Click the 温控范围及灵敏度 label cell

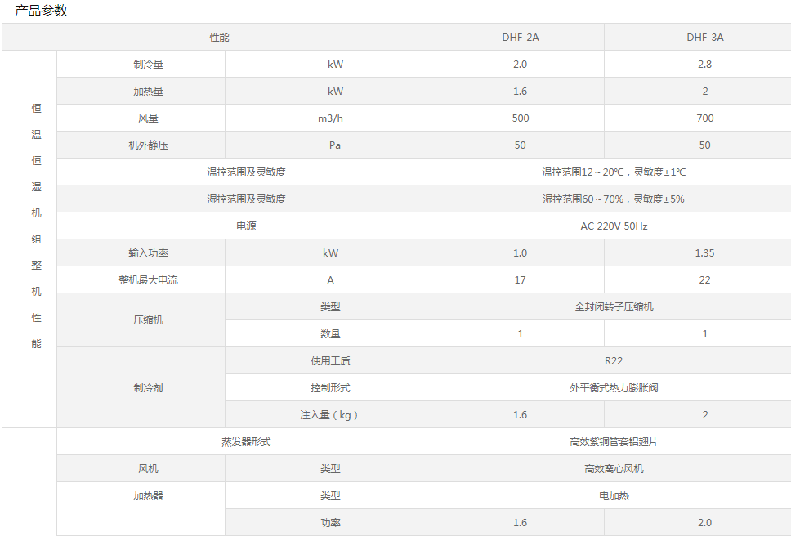(246, 172)
